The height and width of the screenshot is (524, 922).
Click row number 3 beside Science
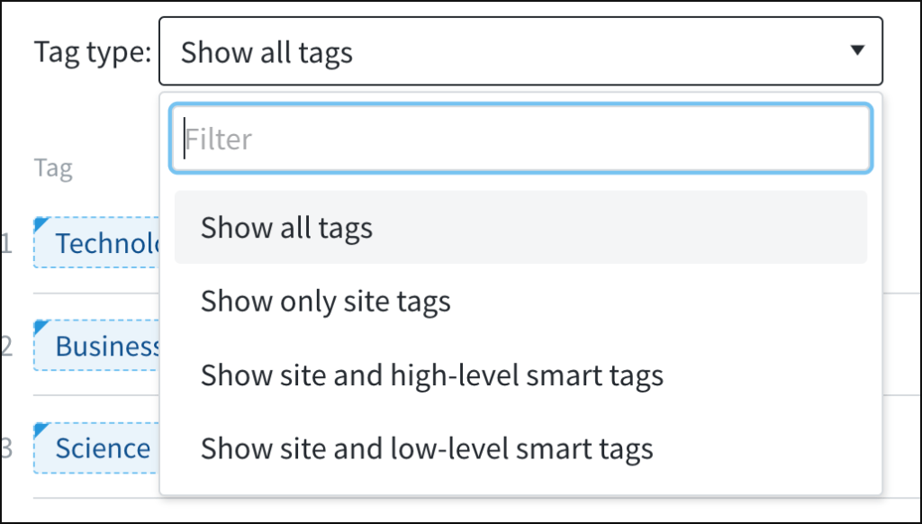point(6,448)
